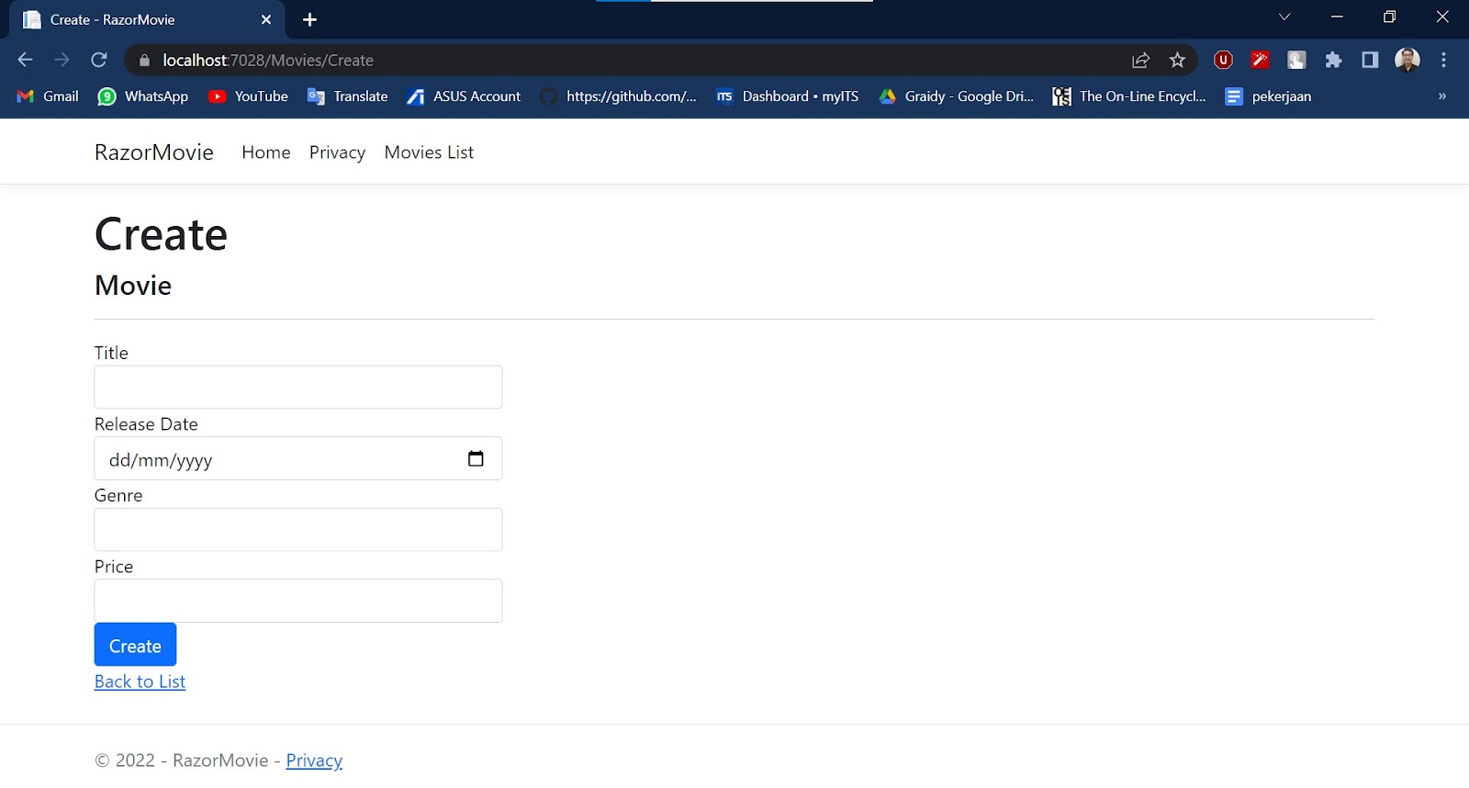Open the YouTube bookmark
Viewport: 1469px width, 788px height.
[x=248, y=96]
